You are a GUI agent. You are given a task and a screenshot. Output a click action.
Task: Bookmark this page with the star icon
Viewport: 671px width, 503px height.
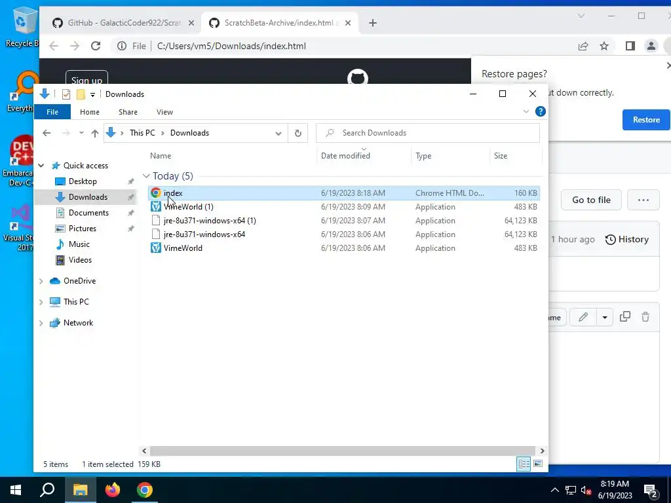(x=604, y=46)
